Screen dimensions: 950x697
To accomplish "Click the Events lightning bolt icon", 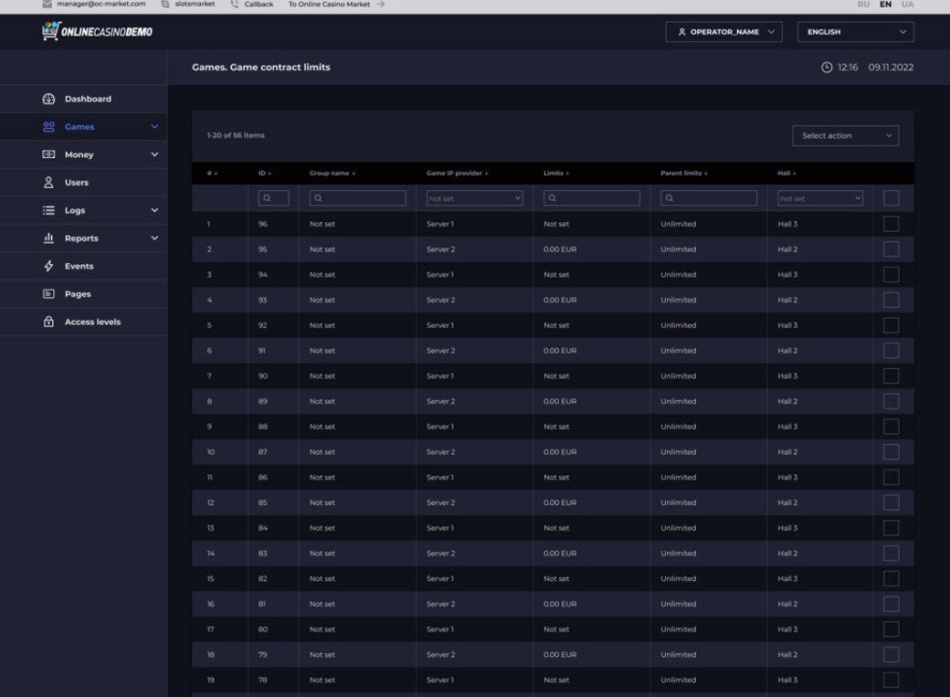I will click(49, 266).
